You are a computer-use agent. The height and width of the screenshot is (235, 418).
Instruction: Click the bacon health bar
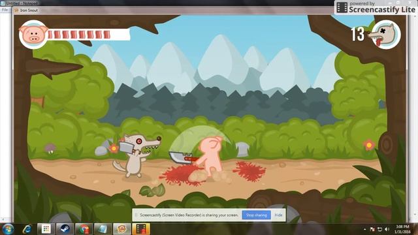(89, 35)
